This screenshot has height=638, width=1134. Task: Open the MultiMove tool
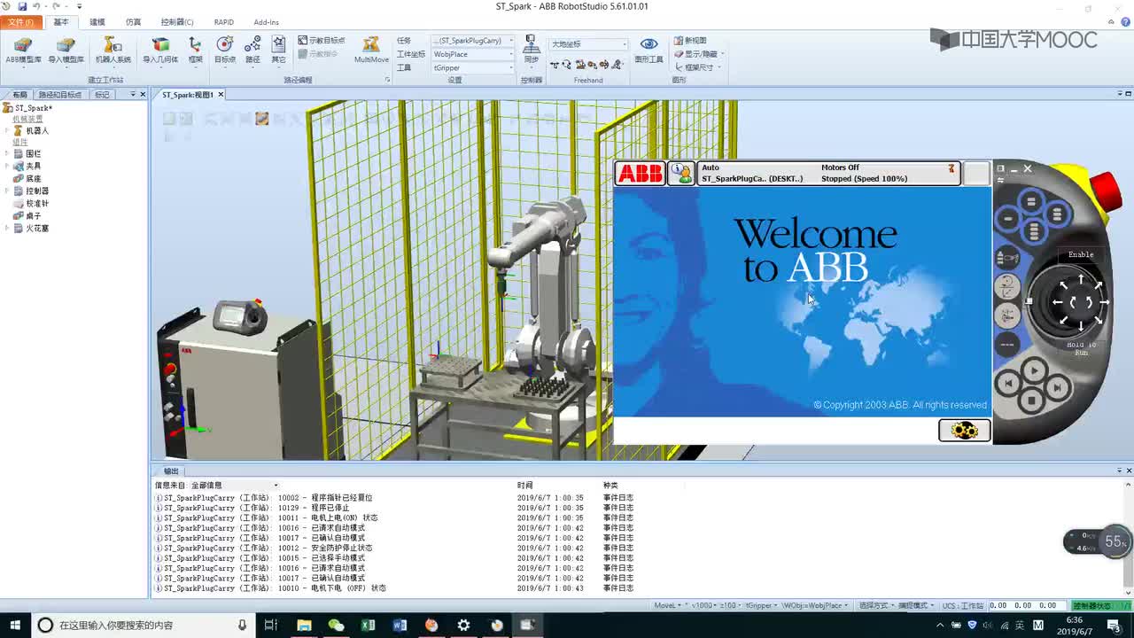[x=371, y=51]
